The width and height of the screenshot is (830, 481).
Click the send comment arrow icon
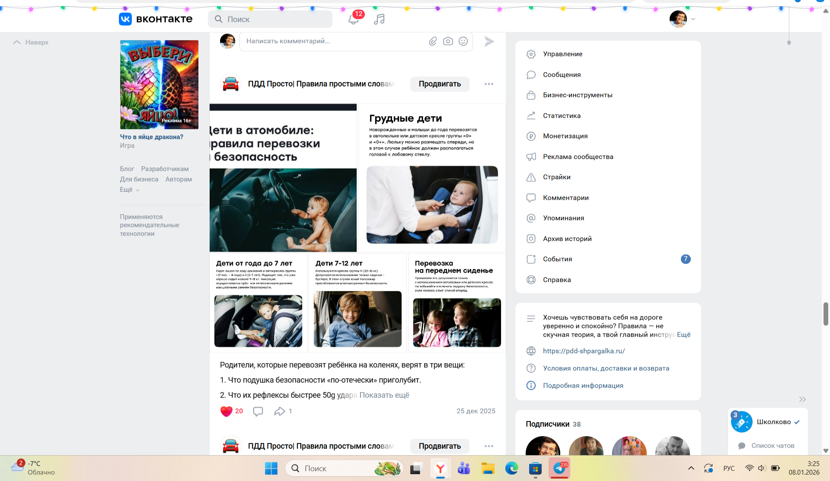(489, 41)
